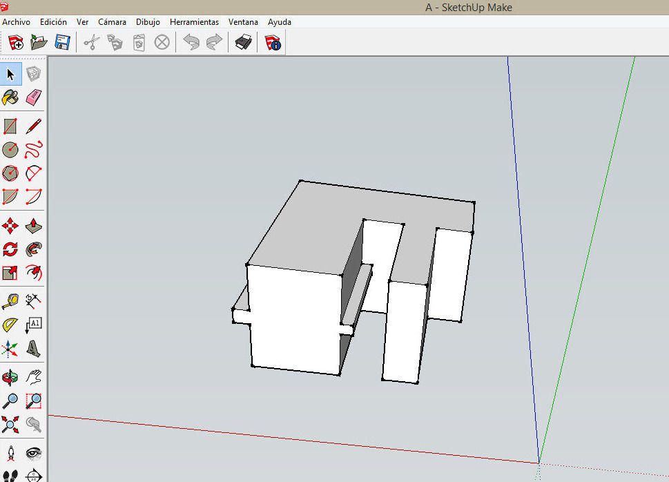This screenshot has height=482, width=669.
Task: Select the Orbit camera tool
Action: 10,378
